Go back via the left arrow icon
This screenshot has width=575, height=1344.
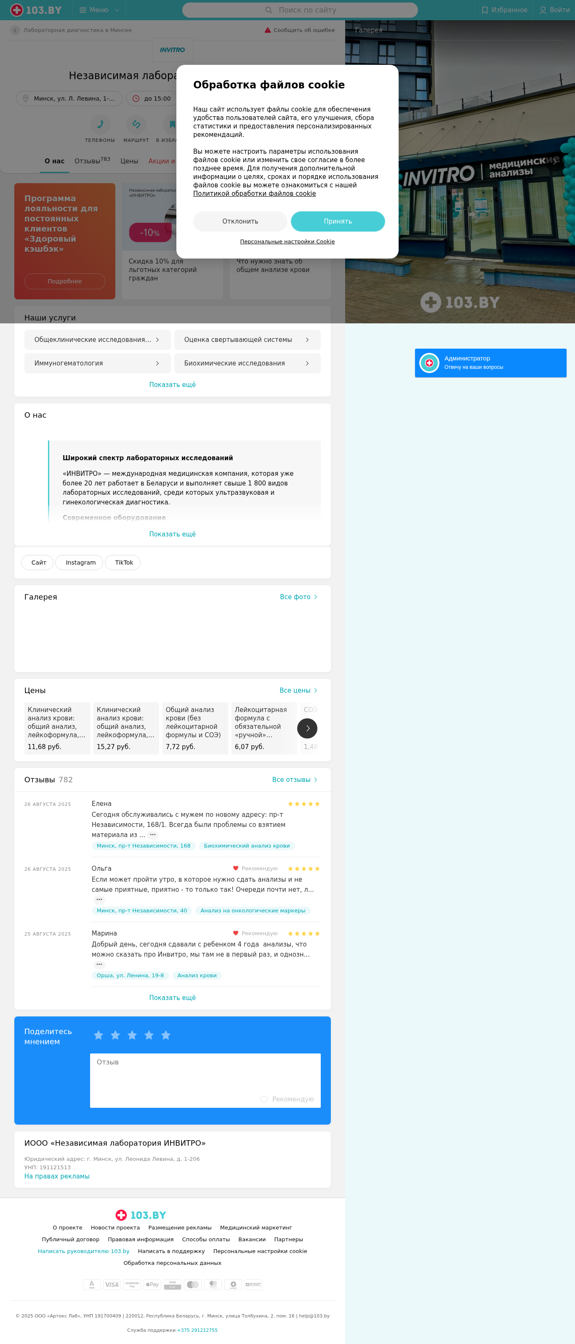tap(15, 30)
